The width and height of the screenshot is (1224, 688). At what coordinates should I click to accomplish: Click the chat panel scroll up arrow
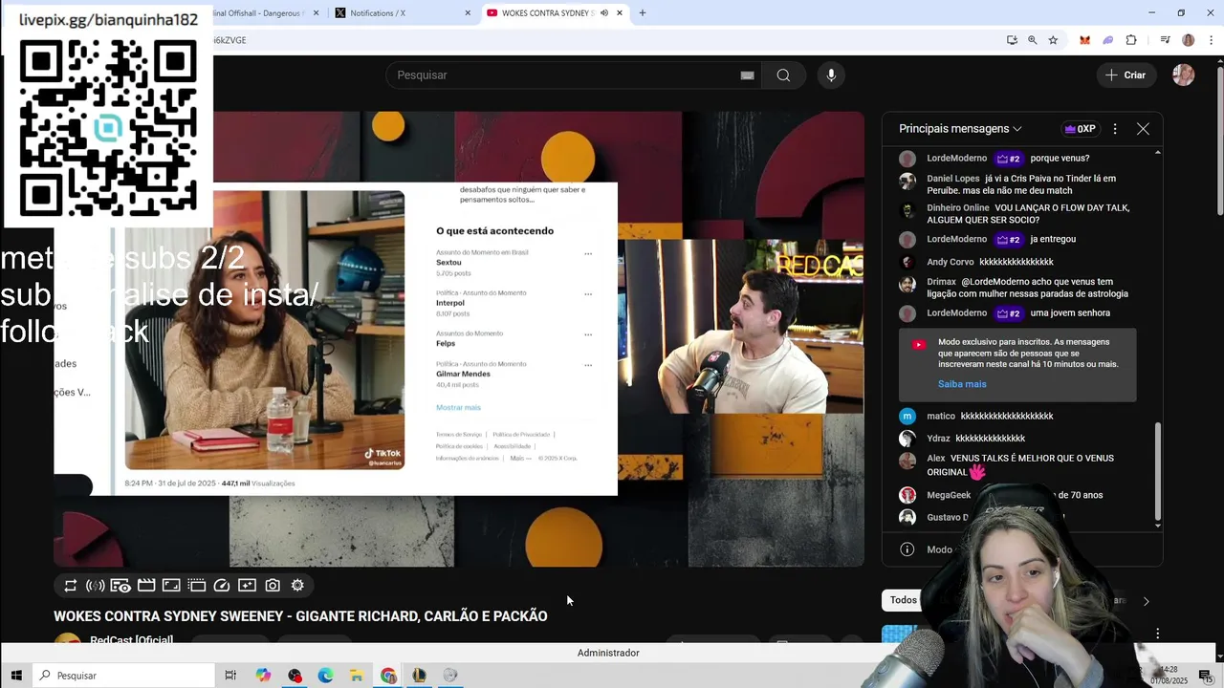click(1158, 153)
